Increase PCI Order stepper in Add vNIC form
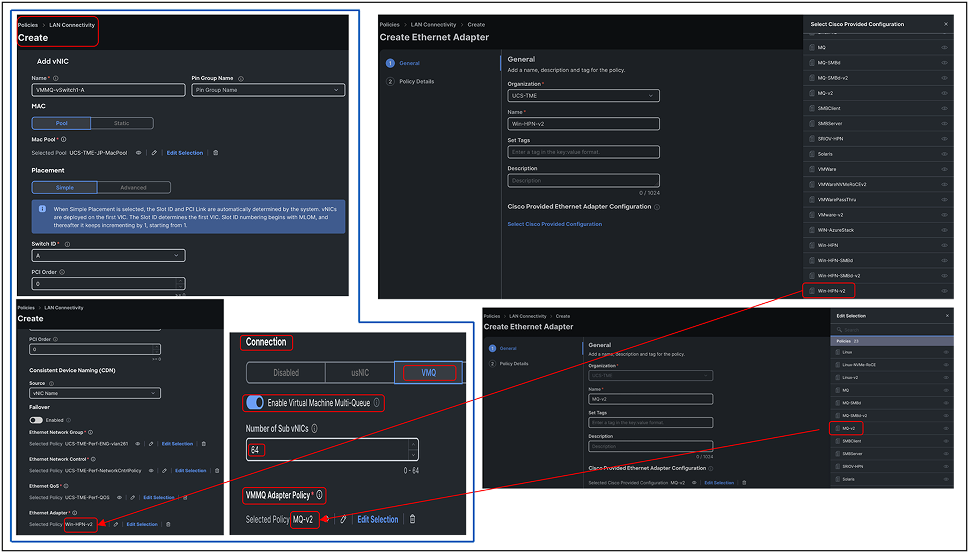The height and width of the screenshot is (553, 969). click(x=180, y=281)
